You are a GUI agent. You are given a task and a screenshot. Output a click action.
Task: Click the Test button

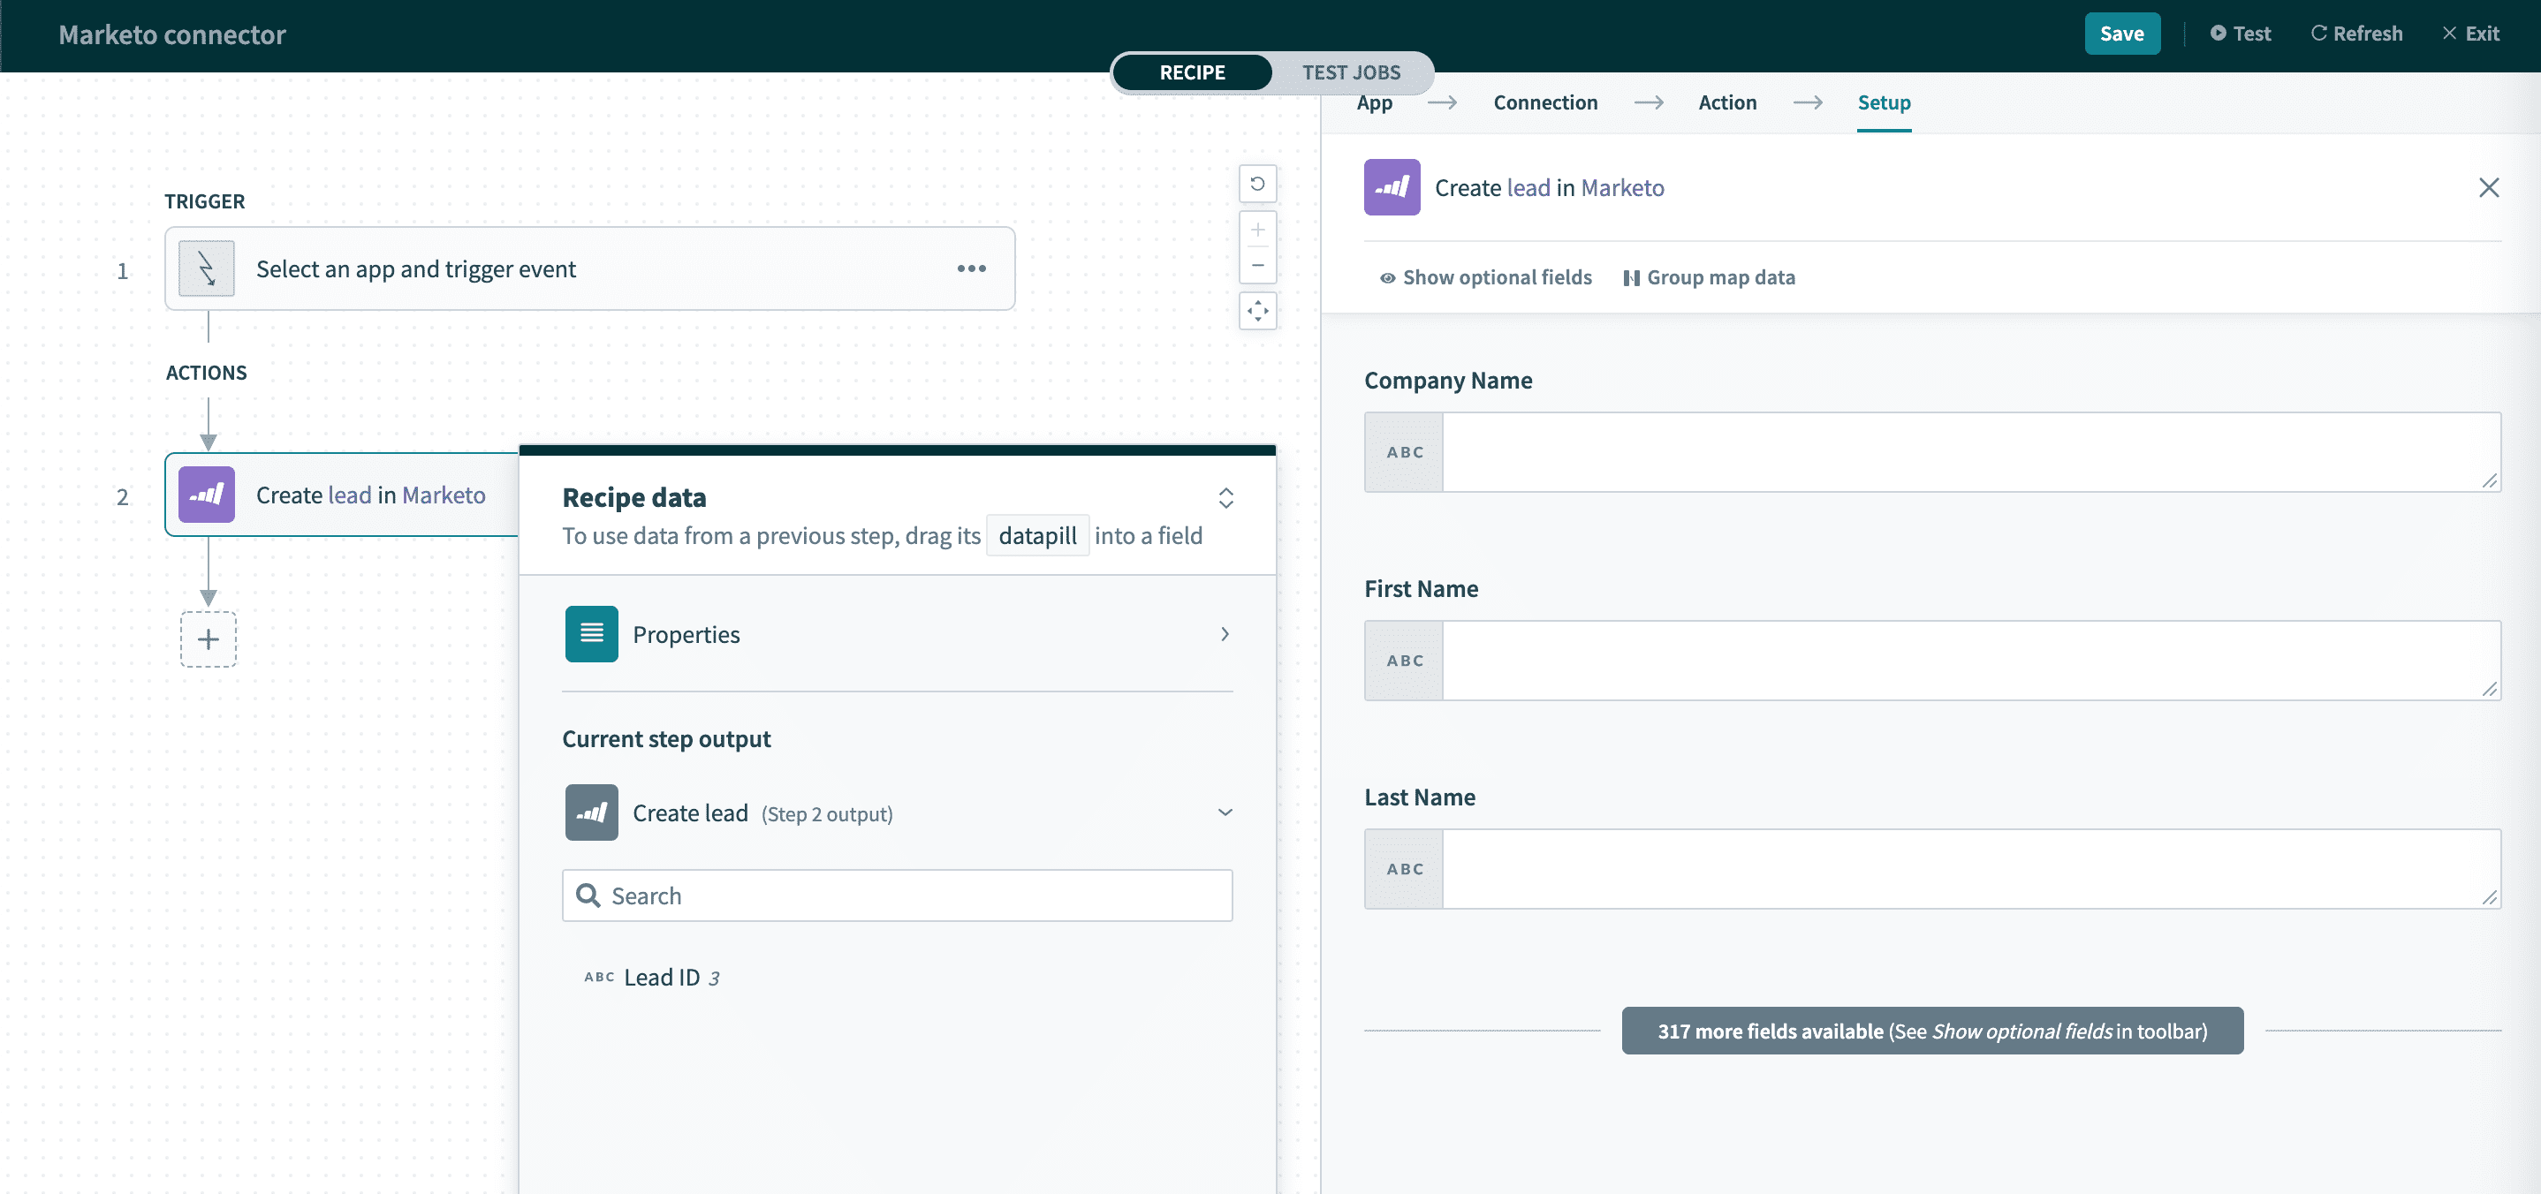[2240, 34]
